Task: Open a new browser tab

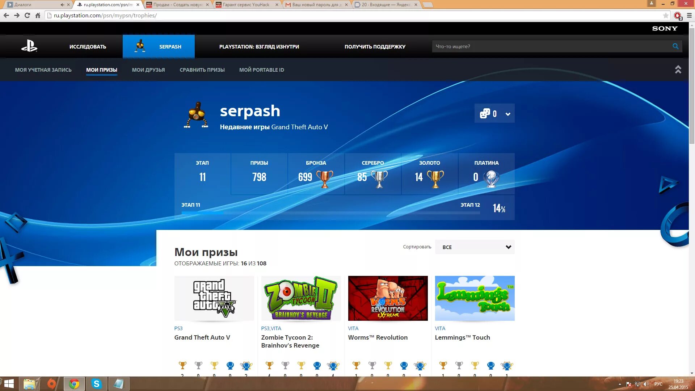Action: pos(427,5)
